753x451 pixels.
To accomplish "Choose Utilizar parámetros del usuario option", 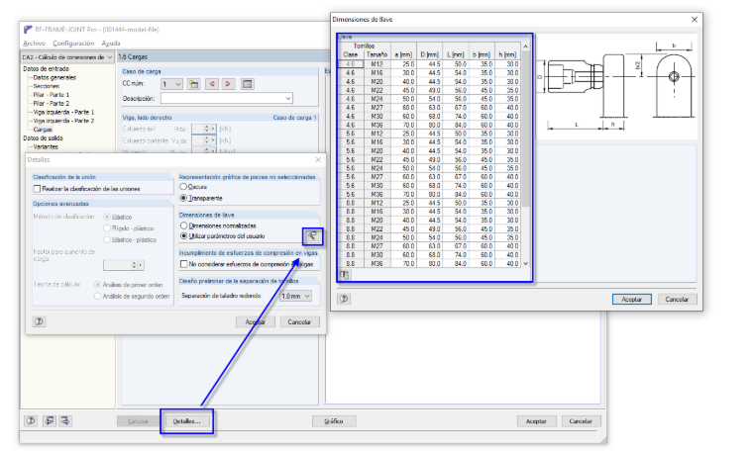I will pyautogui.click(x=183, y=235).
